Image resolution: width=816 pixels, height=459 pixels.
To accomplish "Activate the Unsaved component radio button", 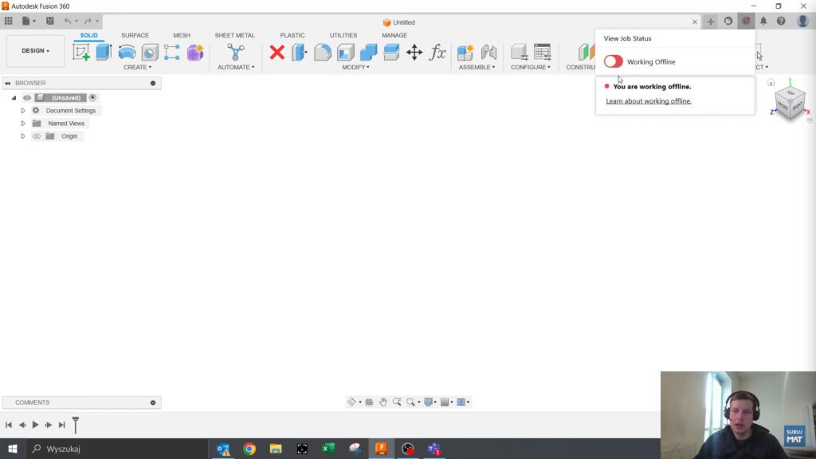I will pyautogui.click(x=92, y=98).
